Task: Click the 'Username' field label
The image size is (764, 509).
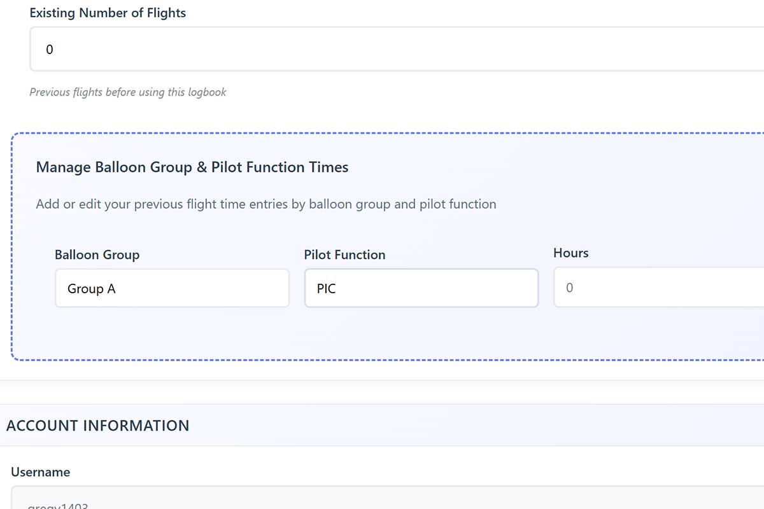Action: [40, 472]
